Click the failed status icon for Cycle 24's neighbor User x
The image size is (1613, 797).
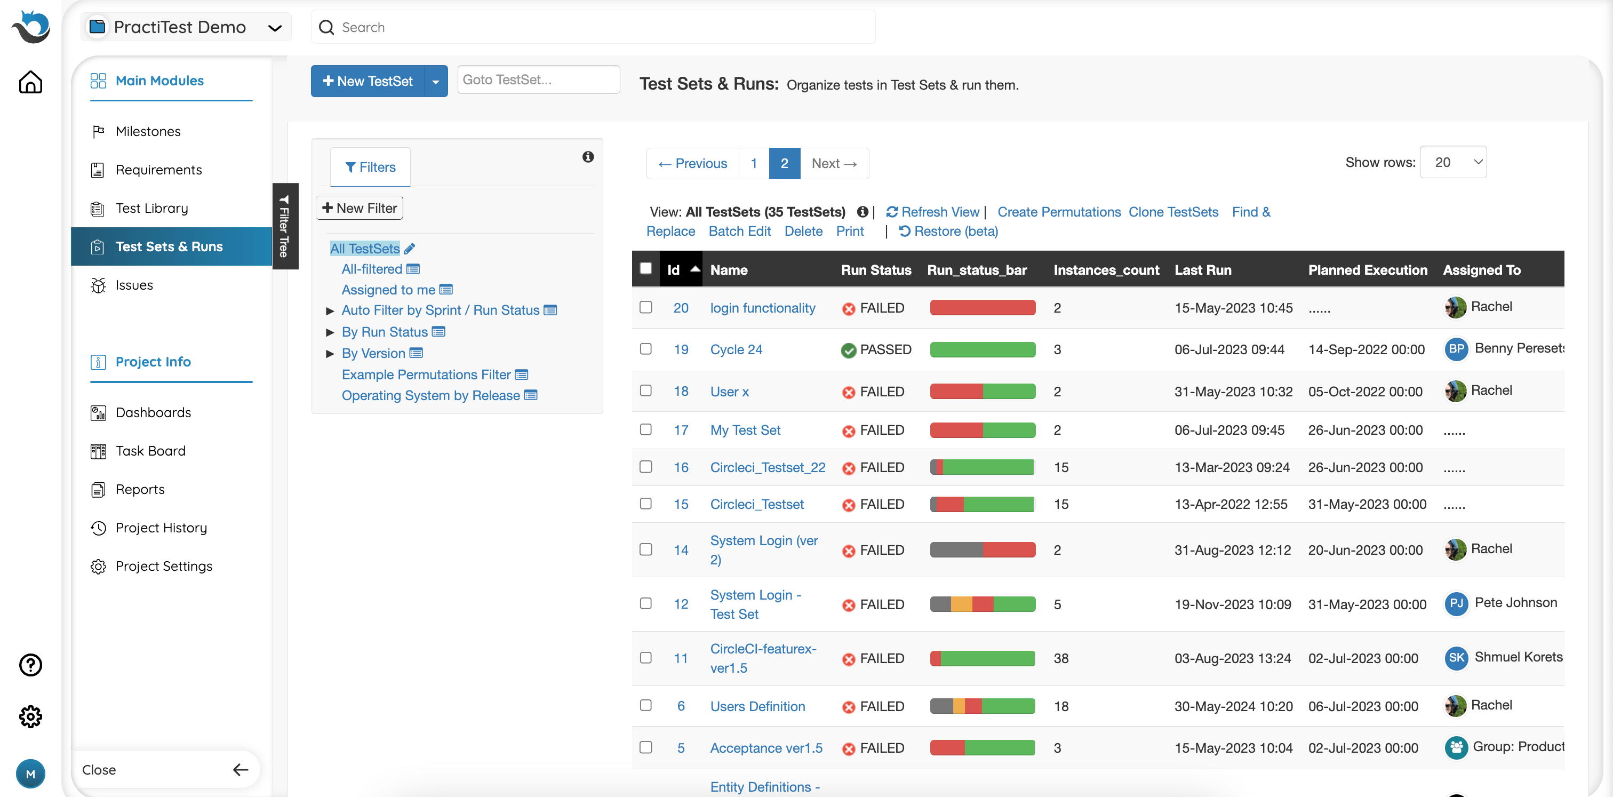click(x=849, y=392)
